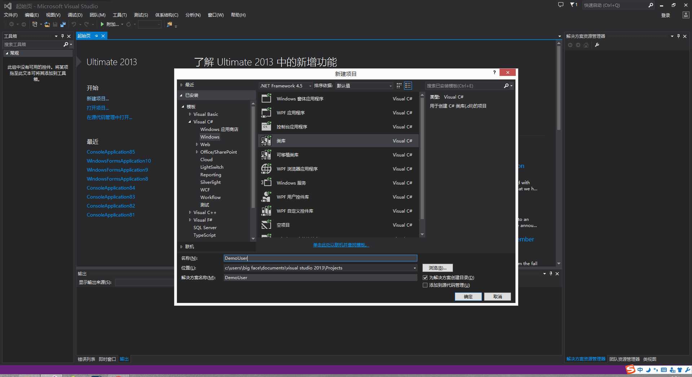Toggle pin on the toolbox panel
The height and width of the screenshot is (377, 692).
pyautogui.click(x=62, y=36)
